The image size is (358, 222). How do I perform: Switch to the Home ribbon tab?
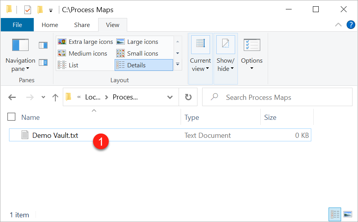(50, 25)
